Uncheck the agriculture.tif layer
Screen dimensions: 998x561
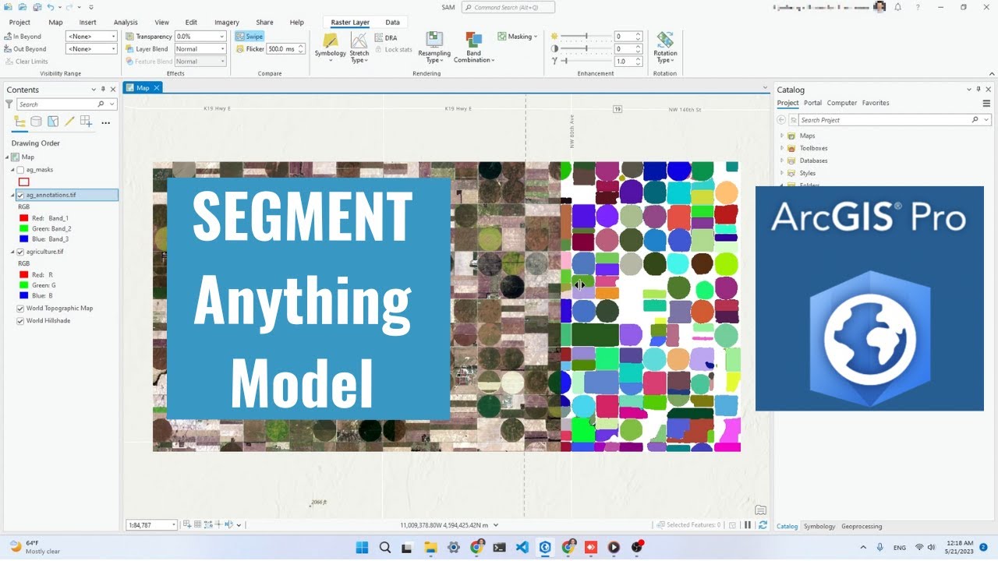click(20, 252)
